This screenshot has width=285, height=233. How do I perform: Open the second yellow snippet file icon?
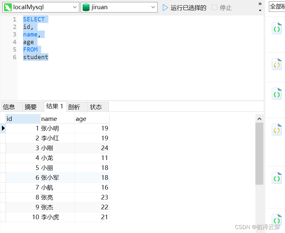coord(277,64)
